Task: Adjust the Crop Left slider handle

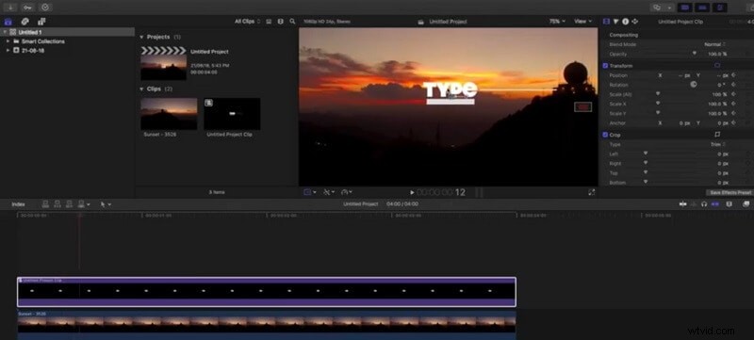Action: pyautogui.click(x=646, y=154)
